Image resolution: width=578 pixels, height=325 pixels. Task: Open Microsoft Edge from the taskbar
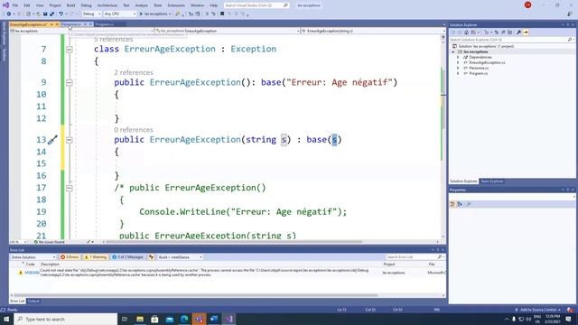(184, 319)
